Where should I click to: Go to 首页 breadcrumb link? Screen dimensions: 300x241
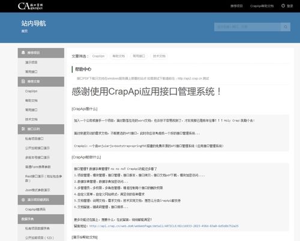coord(25,31)
